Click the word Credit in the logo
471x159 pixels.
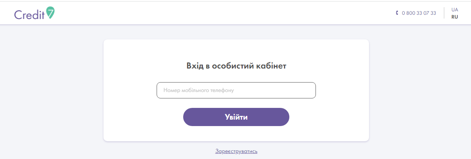(x=30, y=14)
